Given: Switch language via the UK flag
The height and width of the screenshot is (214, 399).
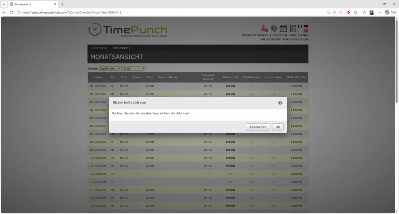Looking at the screenshot, I should click(306, 31).
